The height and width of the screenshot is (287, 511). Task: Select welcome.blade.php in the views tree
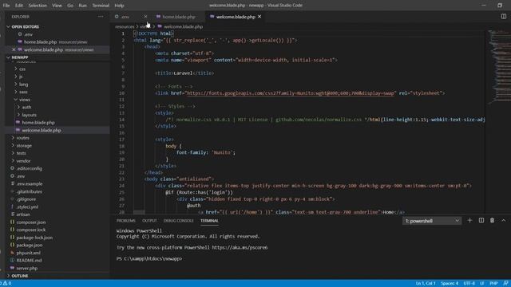42,130
